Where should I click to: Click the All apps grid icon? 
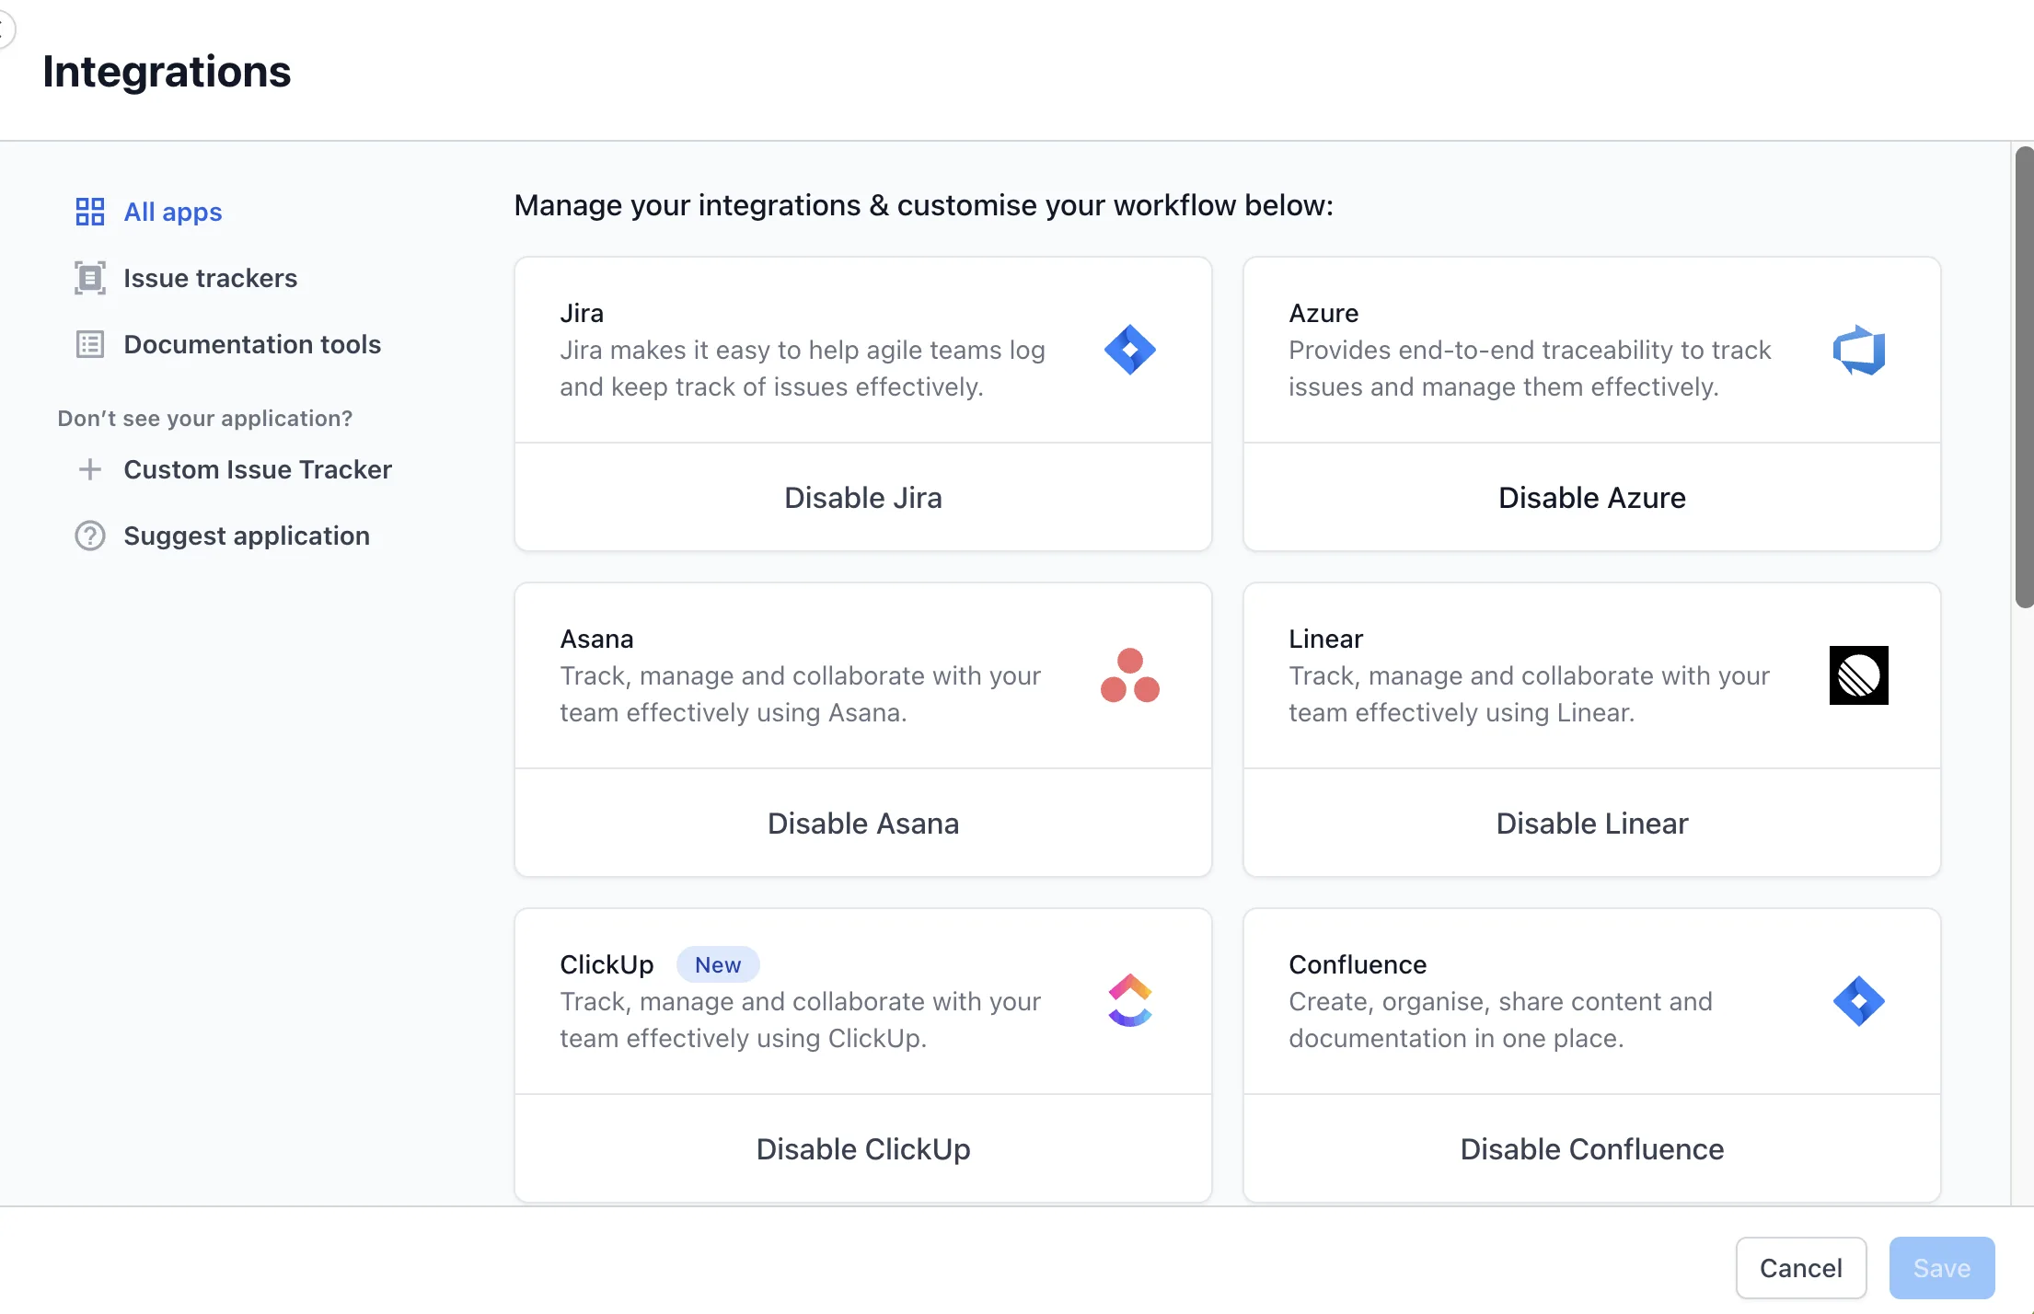89,212
